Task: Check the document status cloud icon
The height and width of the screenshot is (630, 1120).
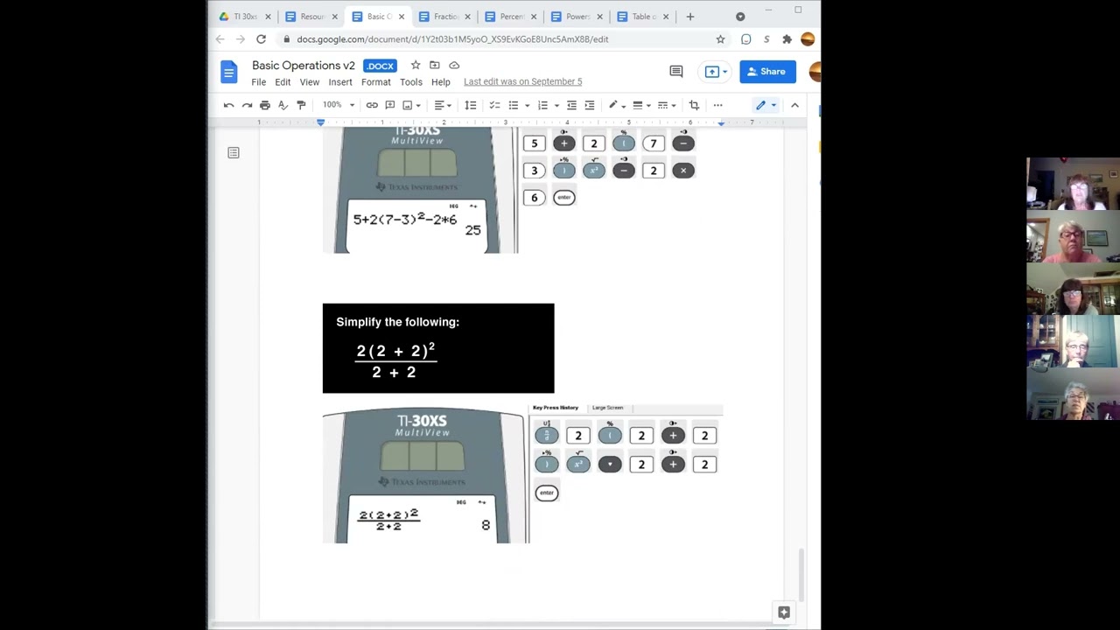Action: tap(454, 66)
